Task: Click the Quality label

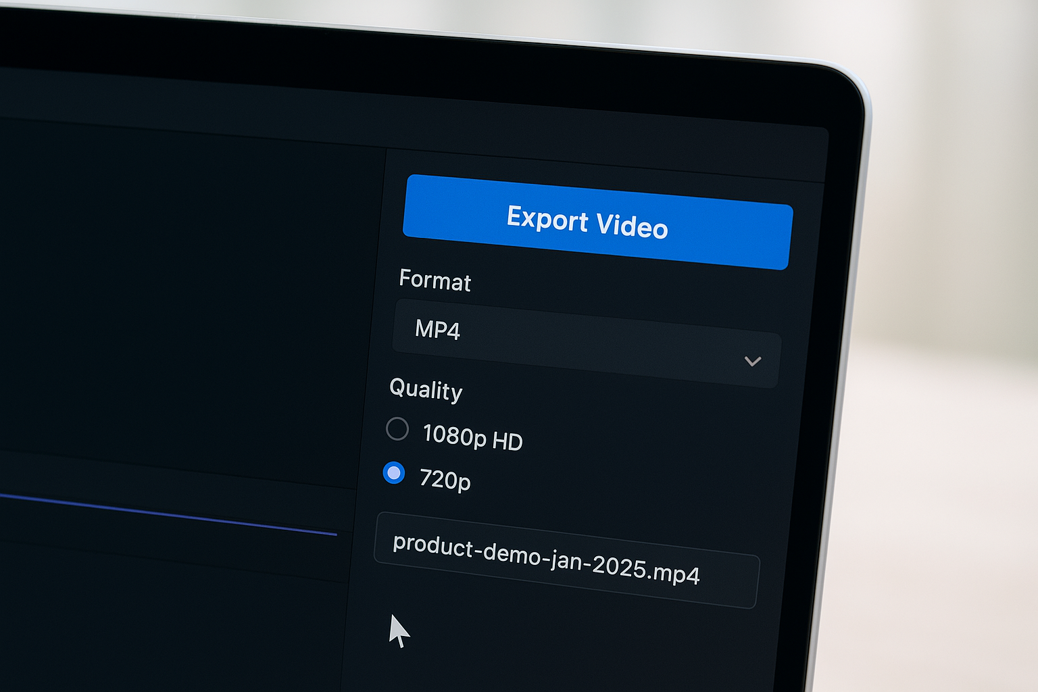Action: 426,389
